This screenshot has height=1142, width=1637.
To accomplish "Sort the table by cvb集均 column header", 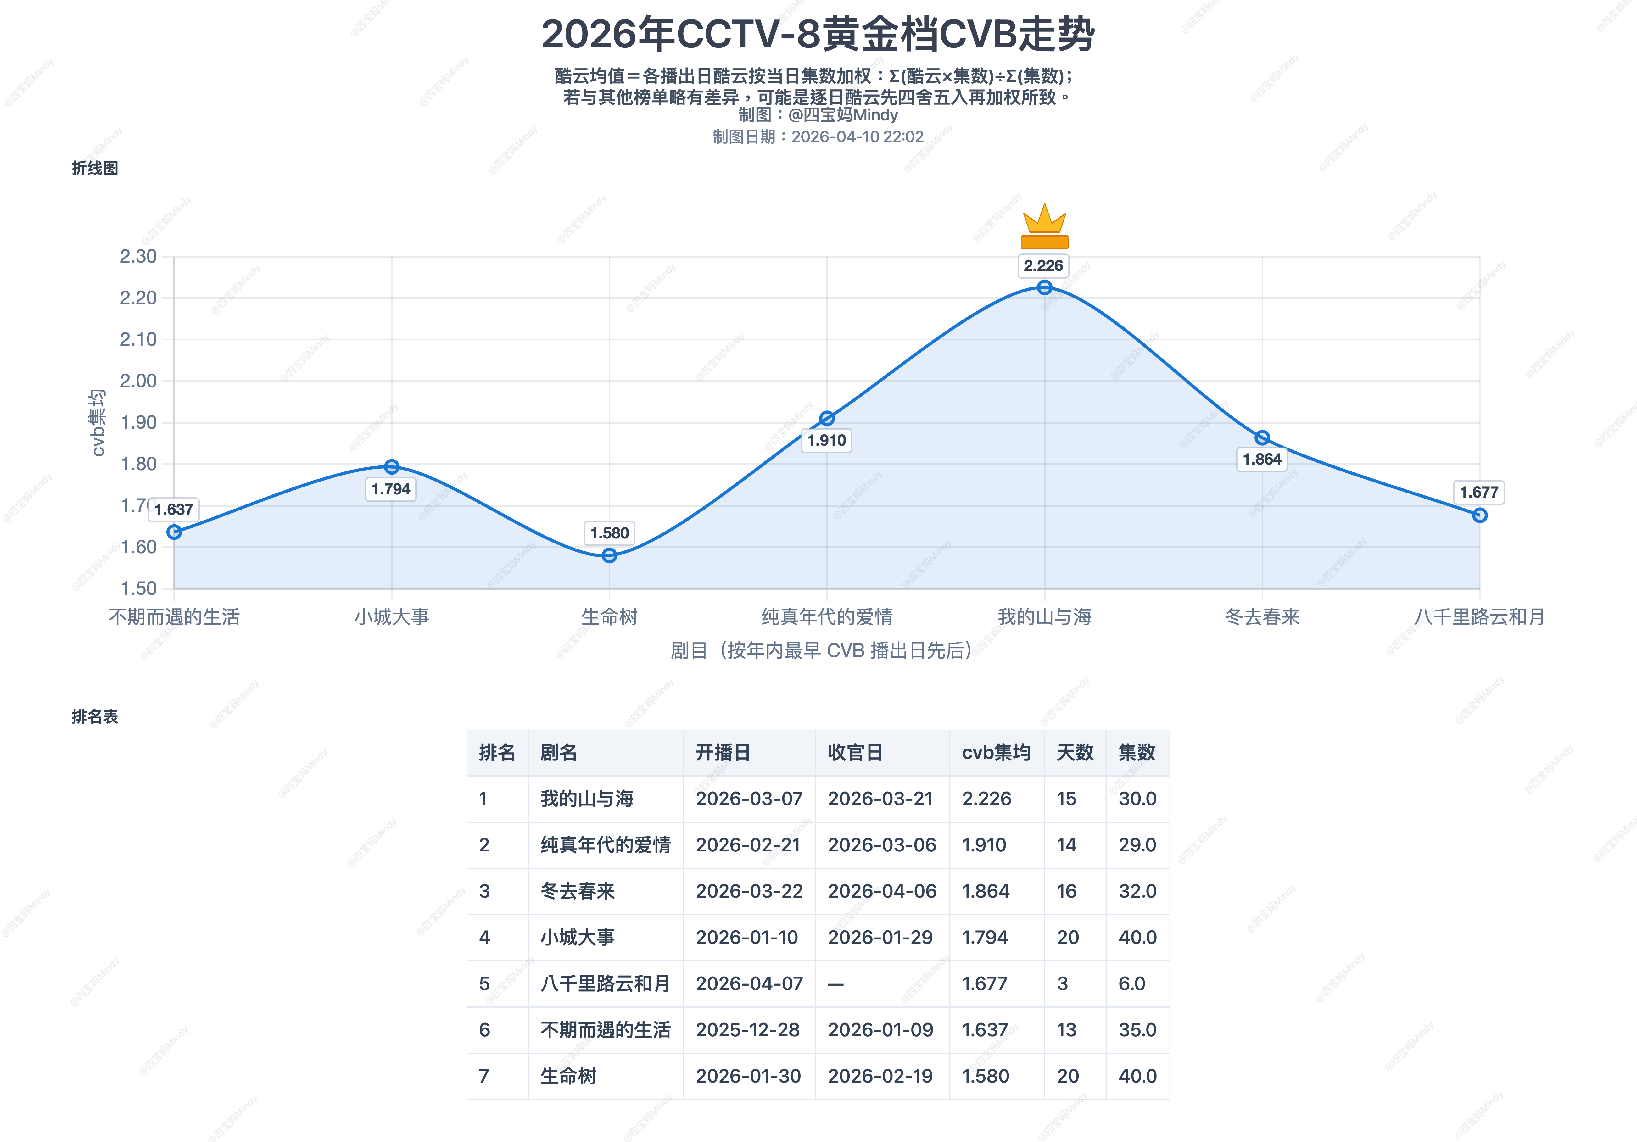I will (x=997, y=752).
